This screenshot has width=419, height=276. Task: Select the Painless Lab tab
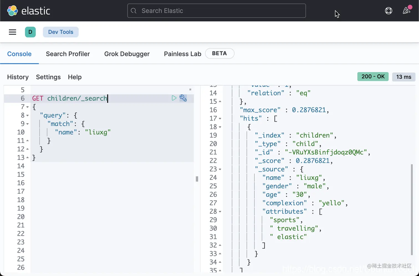(x=182, y=54)
